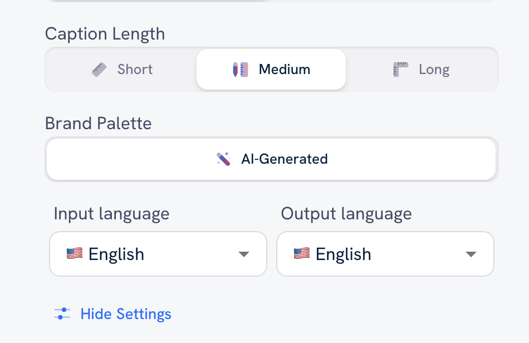Viewport: 529px width, 343px height.
Task: Open the Output language dropdown
Action: pos(385,254)
